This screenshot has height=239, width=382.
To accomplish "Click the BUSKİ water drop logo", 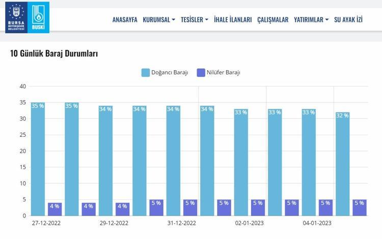I will pyautogui.click(x=38, y=18).
